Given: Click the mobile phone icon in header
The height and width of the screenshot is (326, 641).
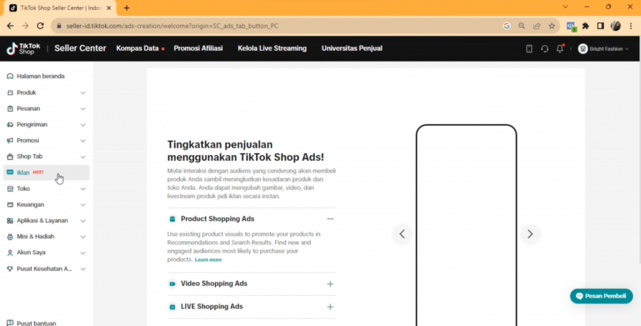Looking at the screenshot, I should pos(529,49).
